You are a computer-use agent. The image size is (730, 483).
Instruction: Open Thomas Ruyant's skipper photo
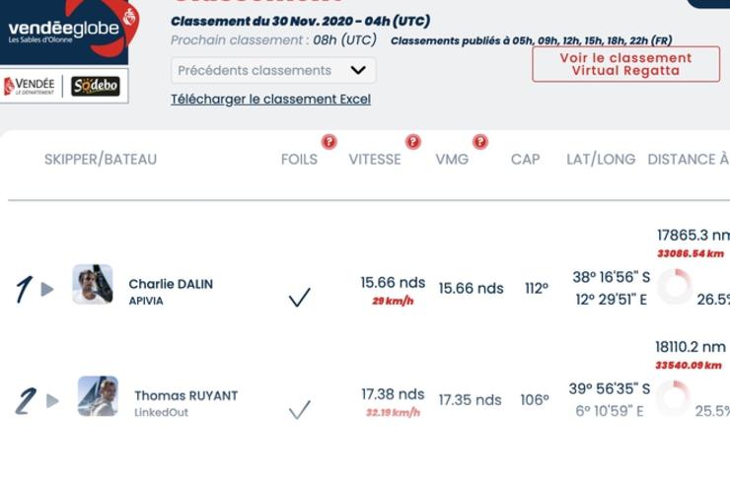click(x=98, y=396)
